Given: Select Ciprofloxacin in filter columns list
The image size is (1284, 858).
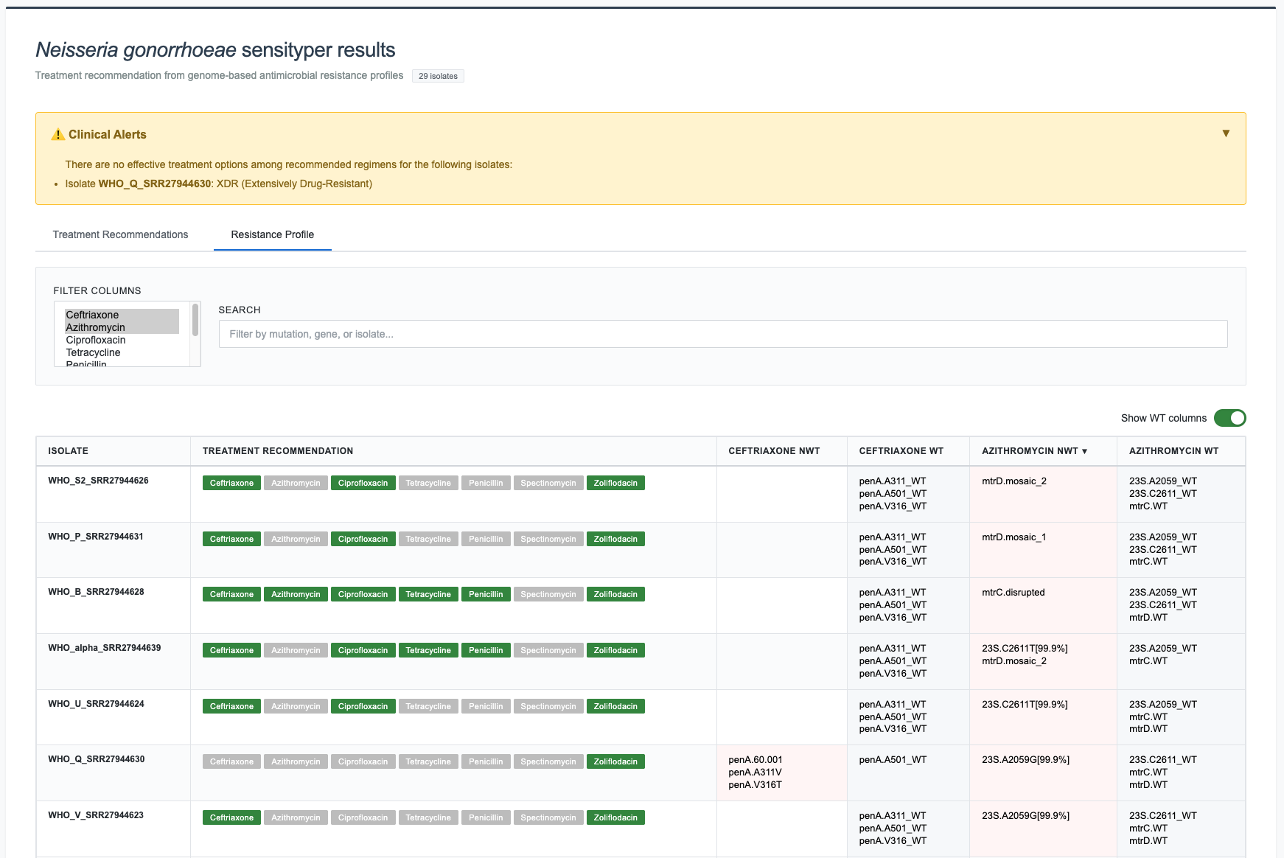Looking at the screenshot, I should point(96,340).
